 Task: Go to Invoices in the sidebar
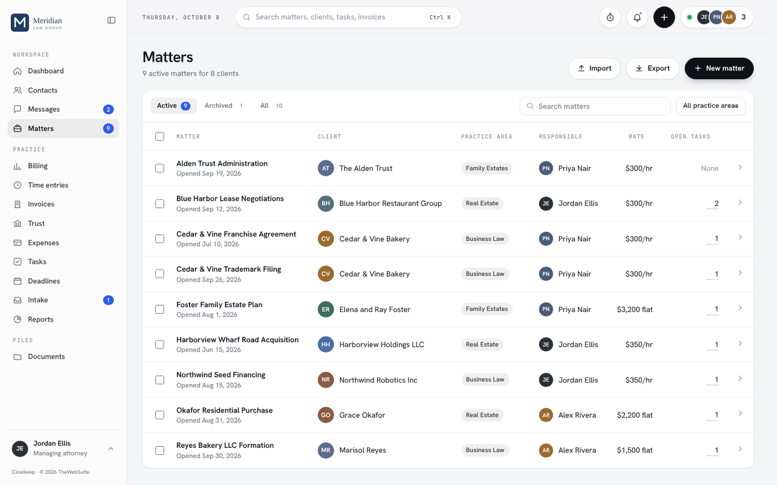[64, 204]
